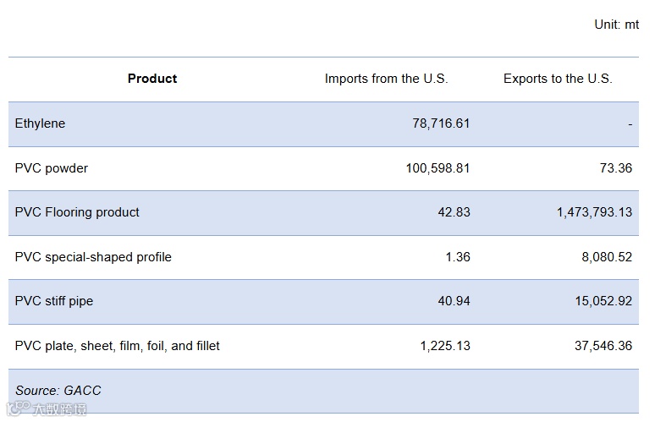Image resolution: width=655 pixels, height=422 pixels.
Task: Click the import value 1,225.13
Action: (445, 346)
